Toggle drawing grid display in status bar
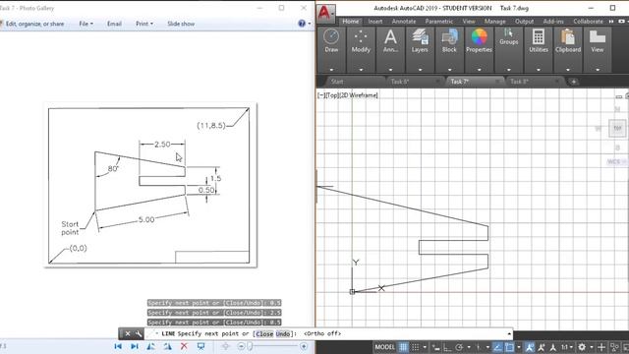This screenshot has height=354, width=629. (403, 347)
